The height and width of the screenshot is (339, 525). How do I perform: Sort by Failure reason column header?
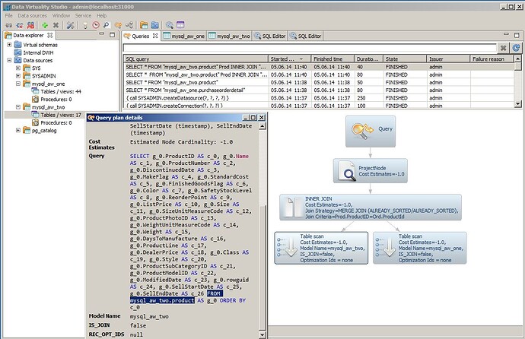tap(492, 59)
